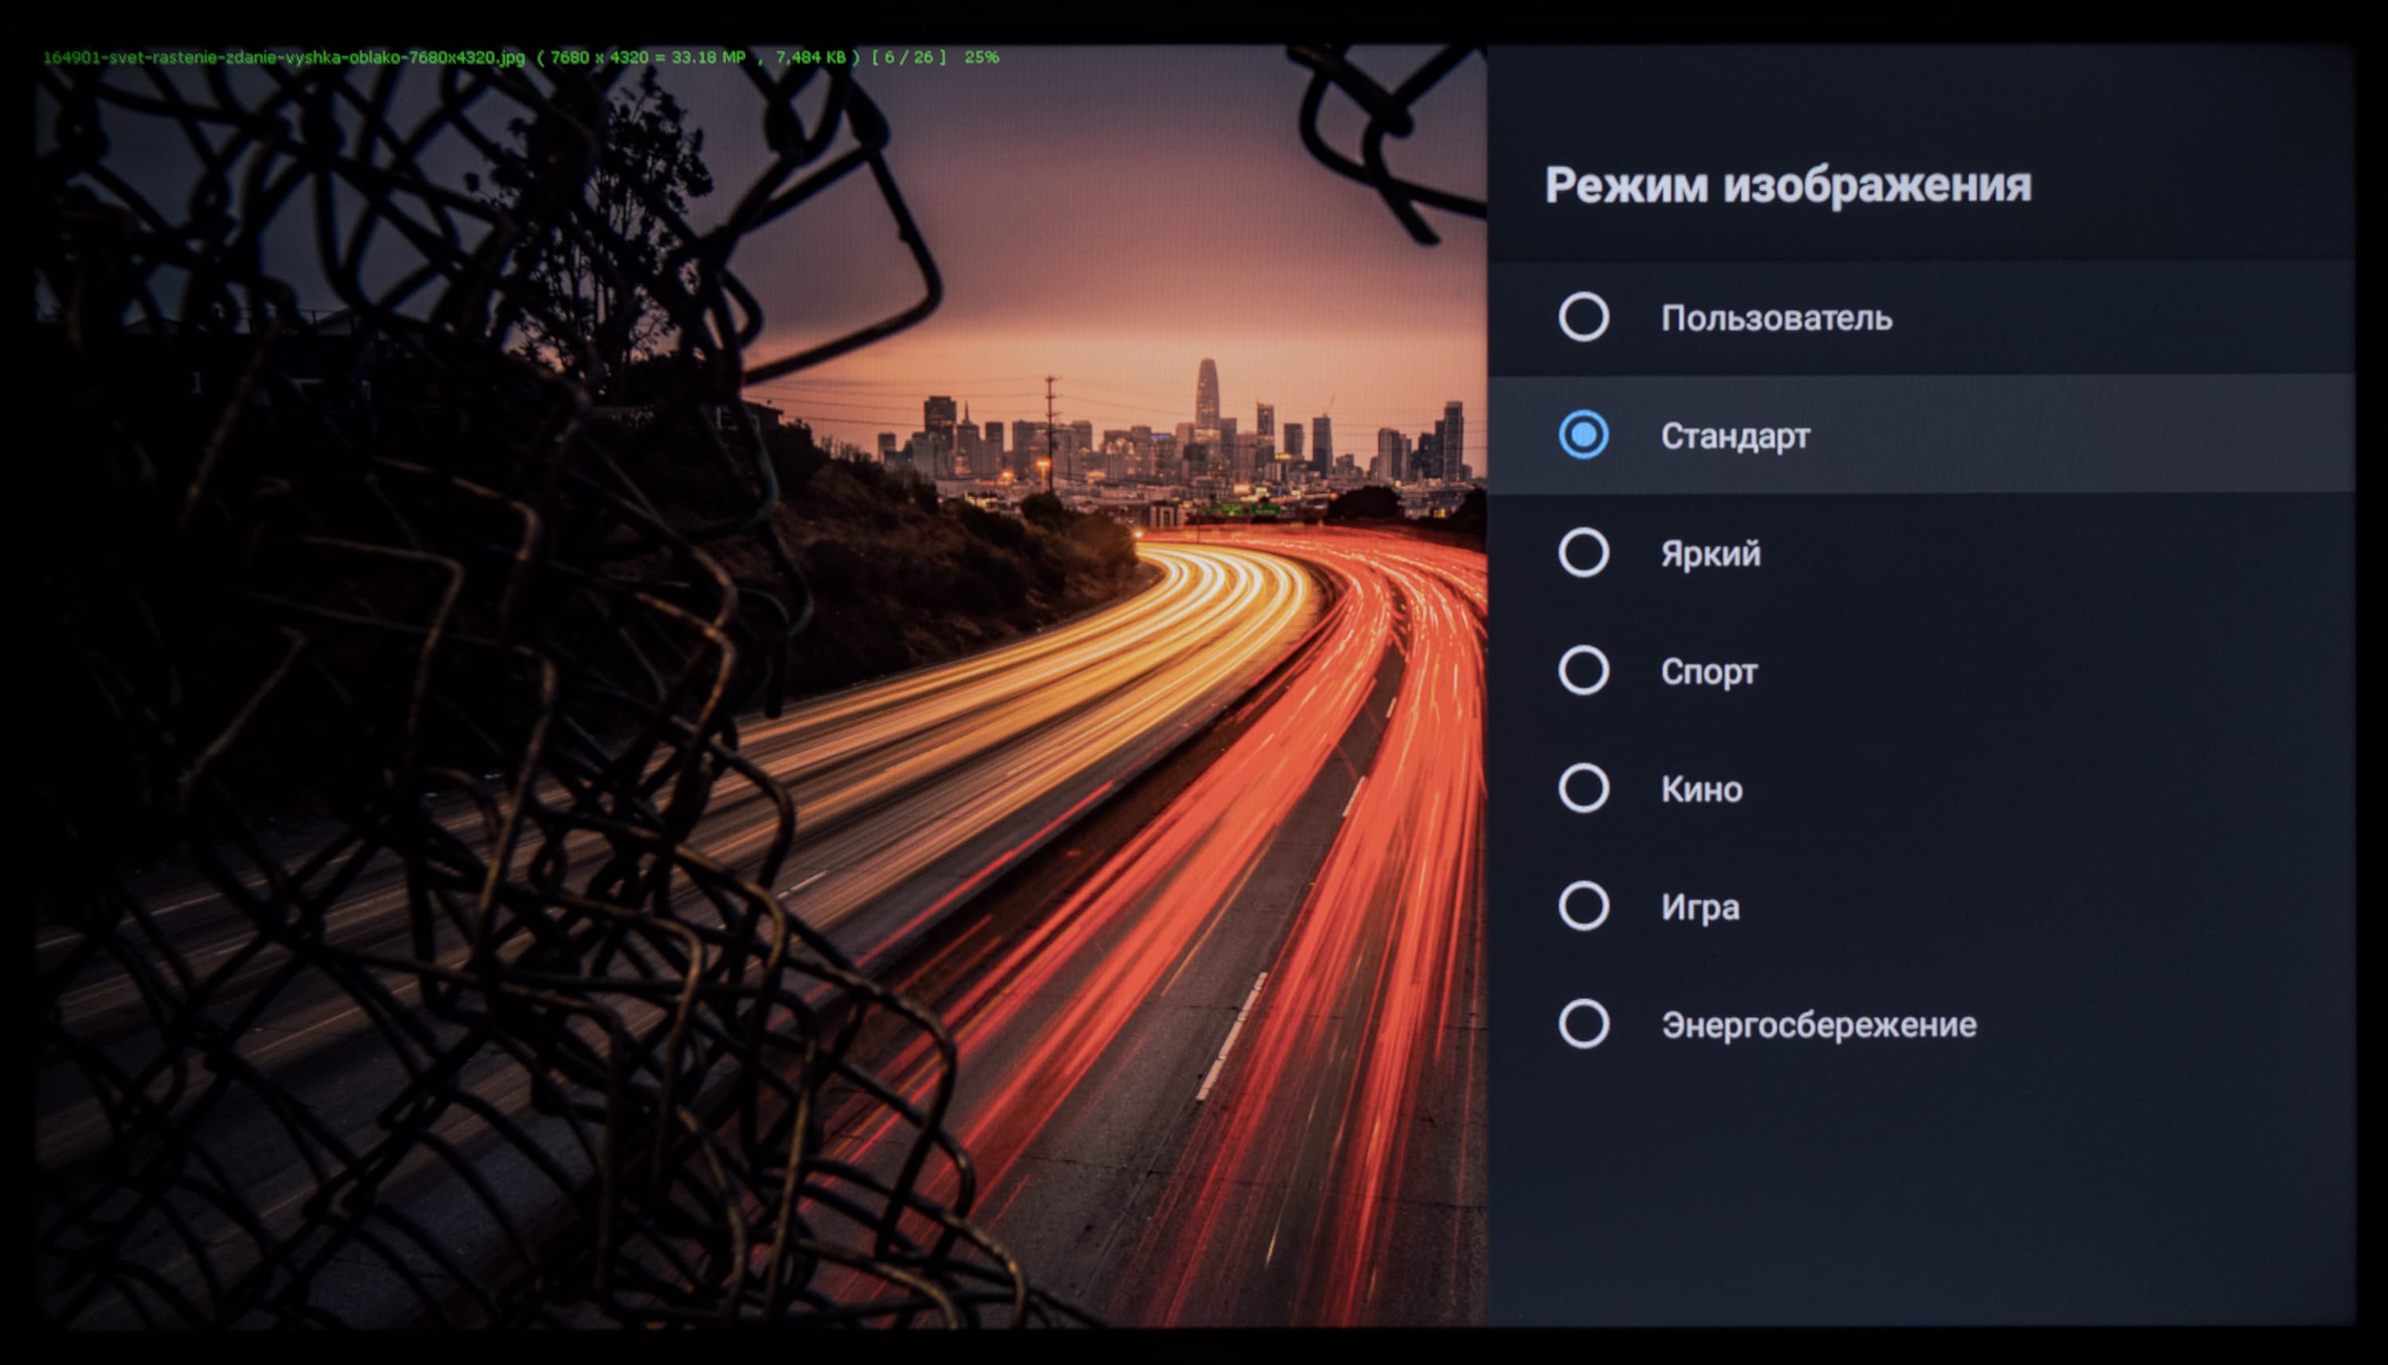The width and height of the screenshot is (2388, 1365).
Task: Choose the Пользователь label text
Action: click(1776, 318)
